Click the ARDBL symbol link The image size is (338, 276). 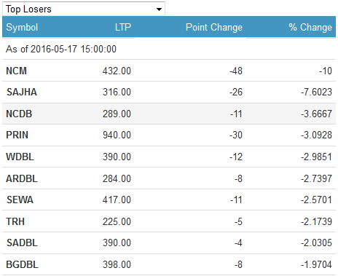point(22,178)
